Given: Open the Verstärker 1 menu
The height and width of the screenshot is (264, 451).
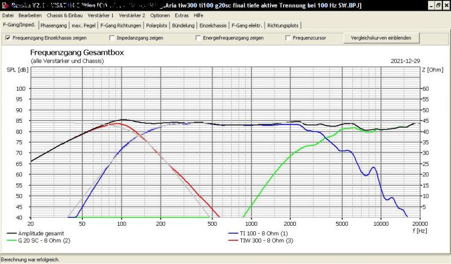Looking at the screenshot, I should point(101,16).
